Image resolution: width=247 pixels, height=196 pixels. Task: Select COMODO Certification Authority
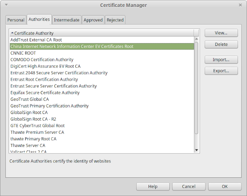102,59
